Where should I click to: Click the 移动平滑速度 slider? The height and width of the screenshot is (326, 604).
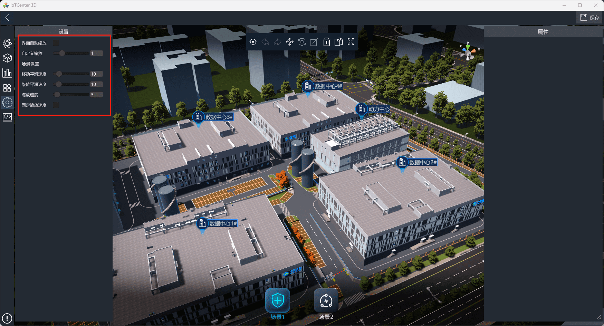[71, 74]
